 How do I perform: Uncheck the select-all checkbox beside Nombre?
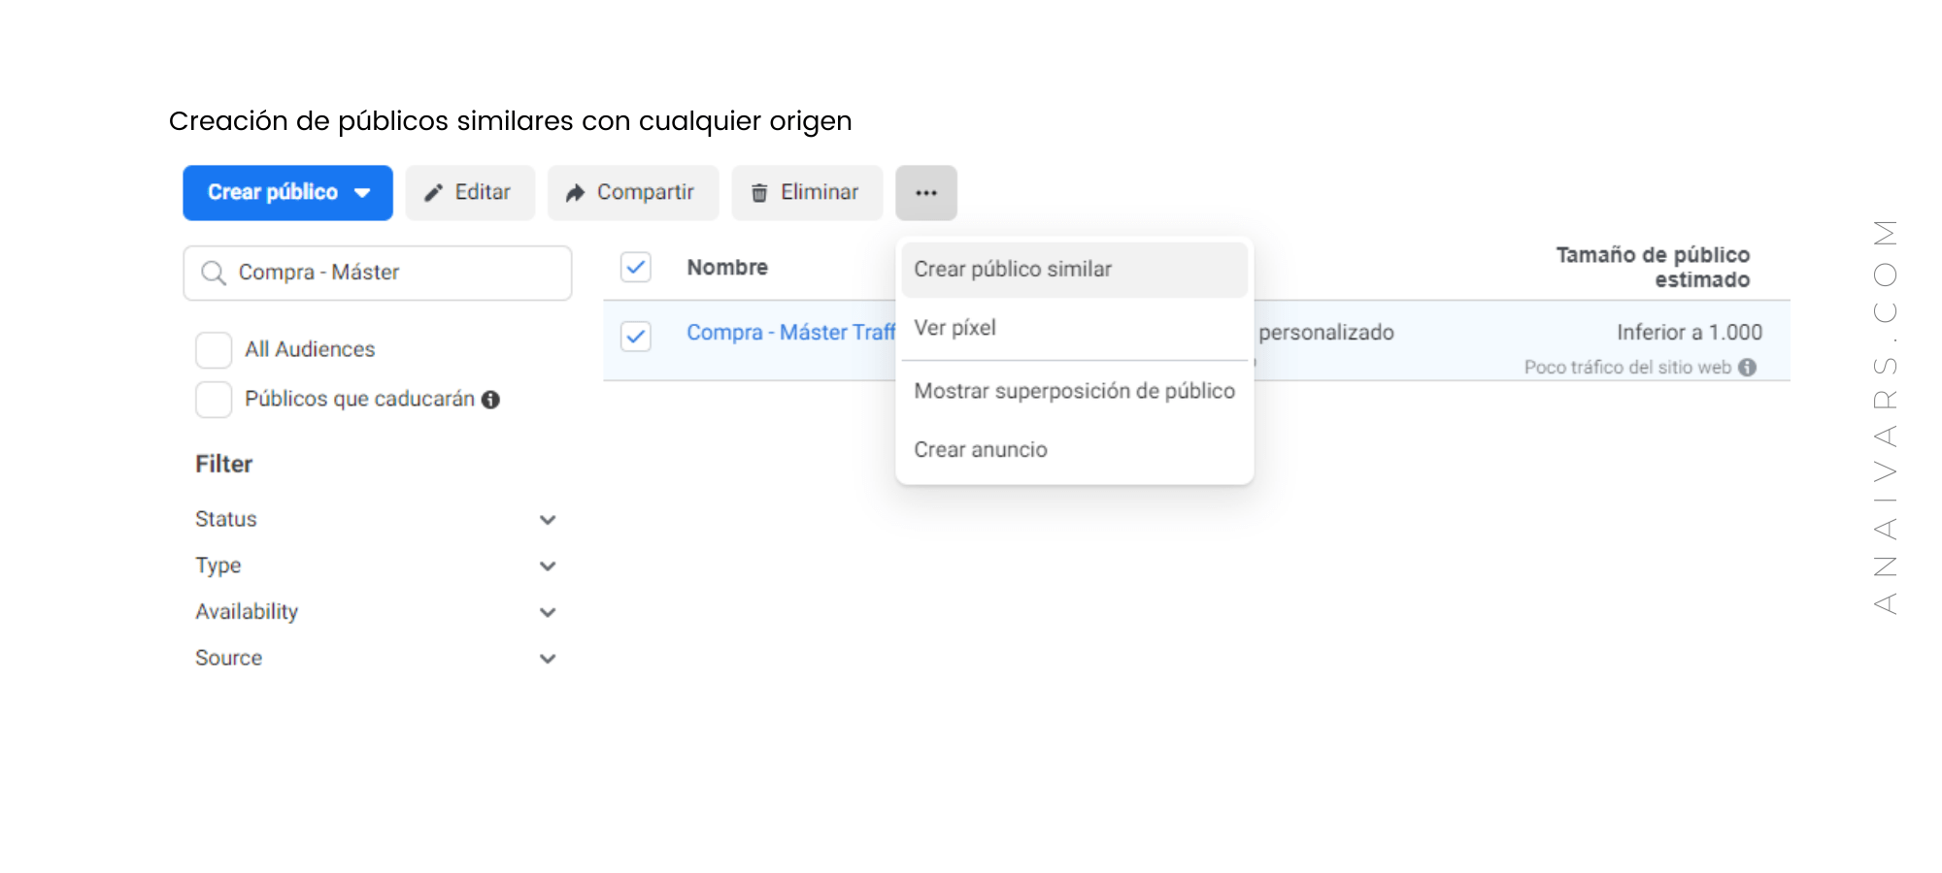coord(636,267)
